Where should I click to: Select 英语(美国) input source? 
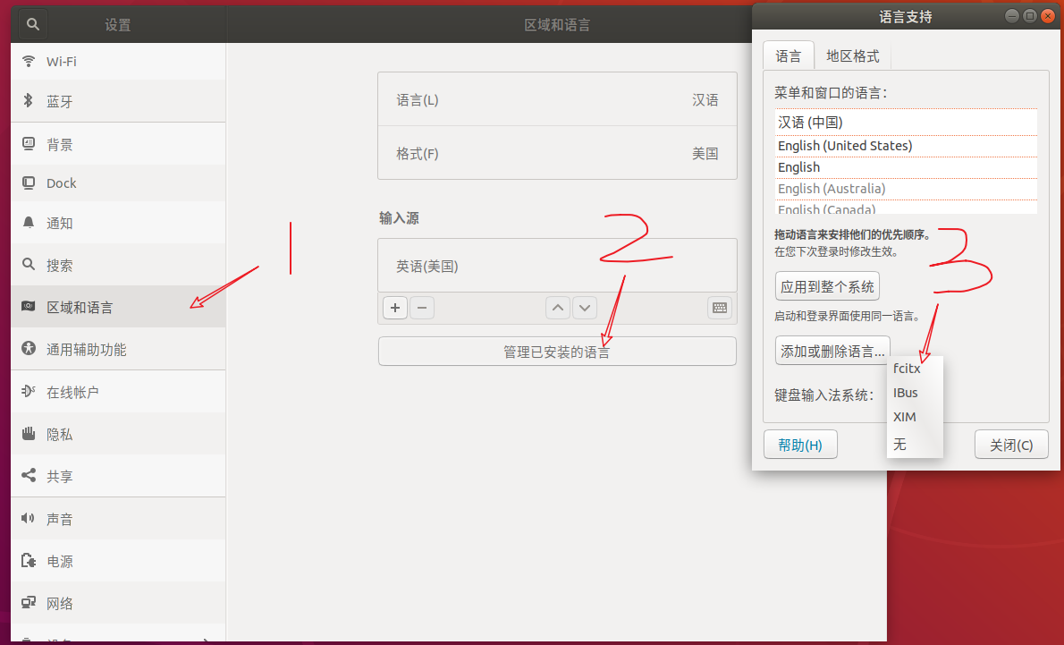pos(557,266)
